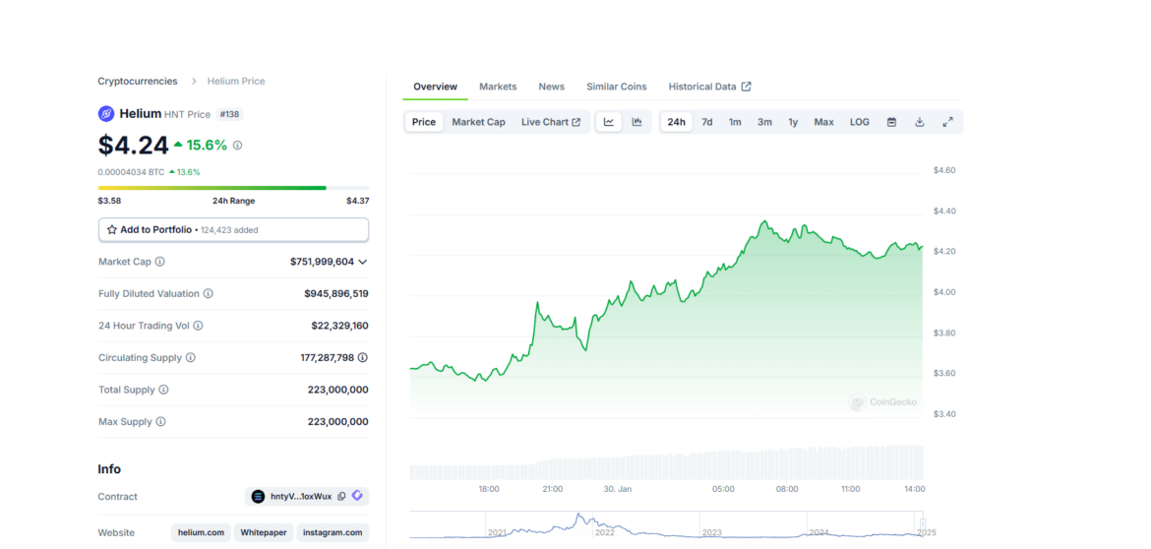Add Helium to Portfolio
Image resolution: width=1151 pixels, height=549 pixels.
click(x=233, y=230)
